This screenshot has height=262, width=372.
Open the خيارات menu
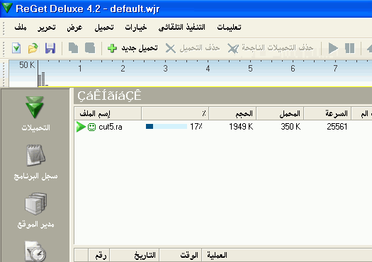coord(136,28)
